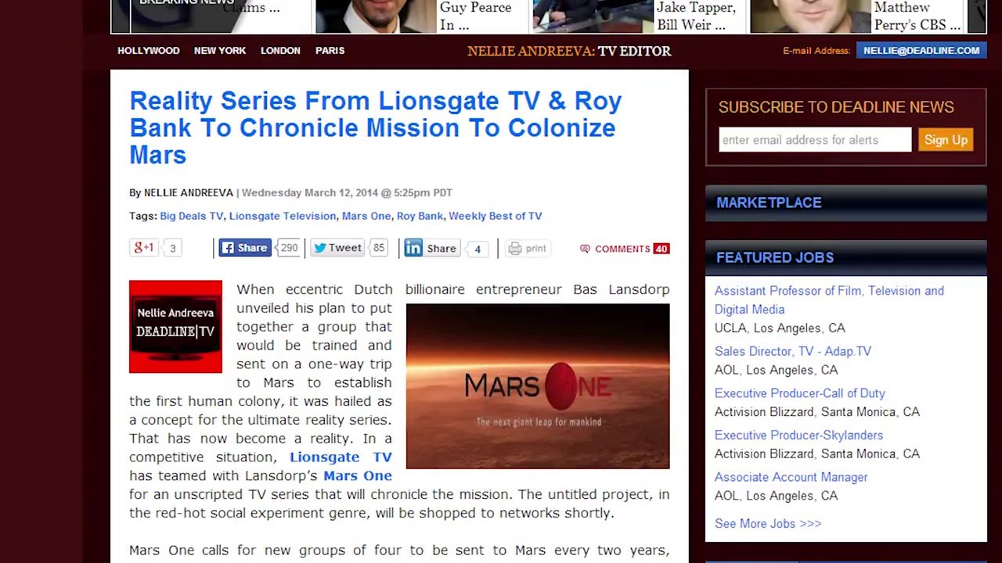Click the Subscribe to Deadline News heading
Viewport: 1002px width, 563px height.
pos(836,107)
